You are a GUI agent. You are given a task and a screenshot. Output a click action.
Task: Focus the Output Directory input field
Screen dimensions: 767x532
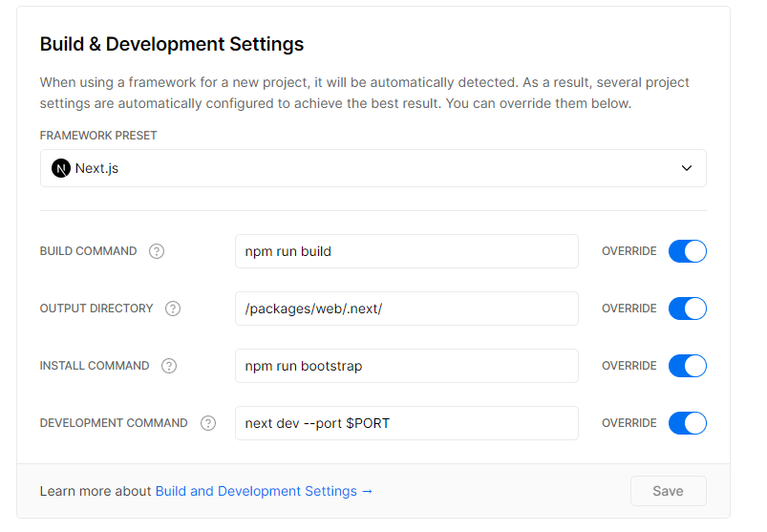coord(407,309)
